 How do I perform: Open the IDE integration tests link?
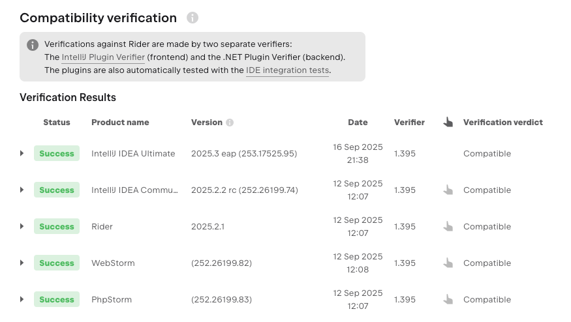287,70
